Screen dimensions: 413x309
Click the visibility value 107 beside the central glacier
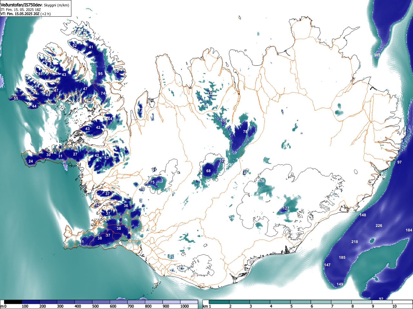pos(222,161)
